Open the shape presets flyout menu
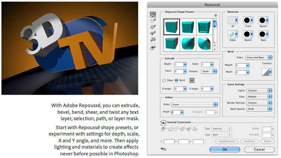The image size is (281, 158). 215,15
